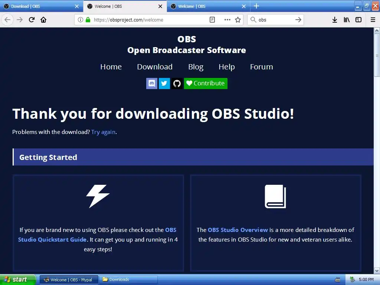
Task: Open the browser home page
Action: tap(43, 20)
